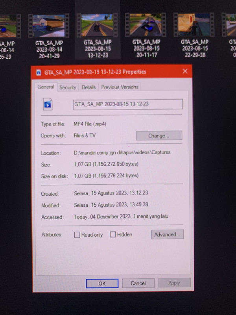
Task: Click the Accessed value 'Today, 04 Desember 2023'
Action: click(x=102, y=217)
